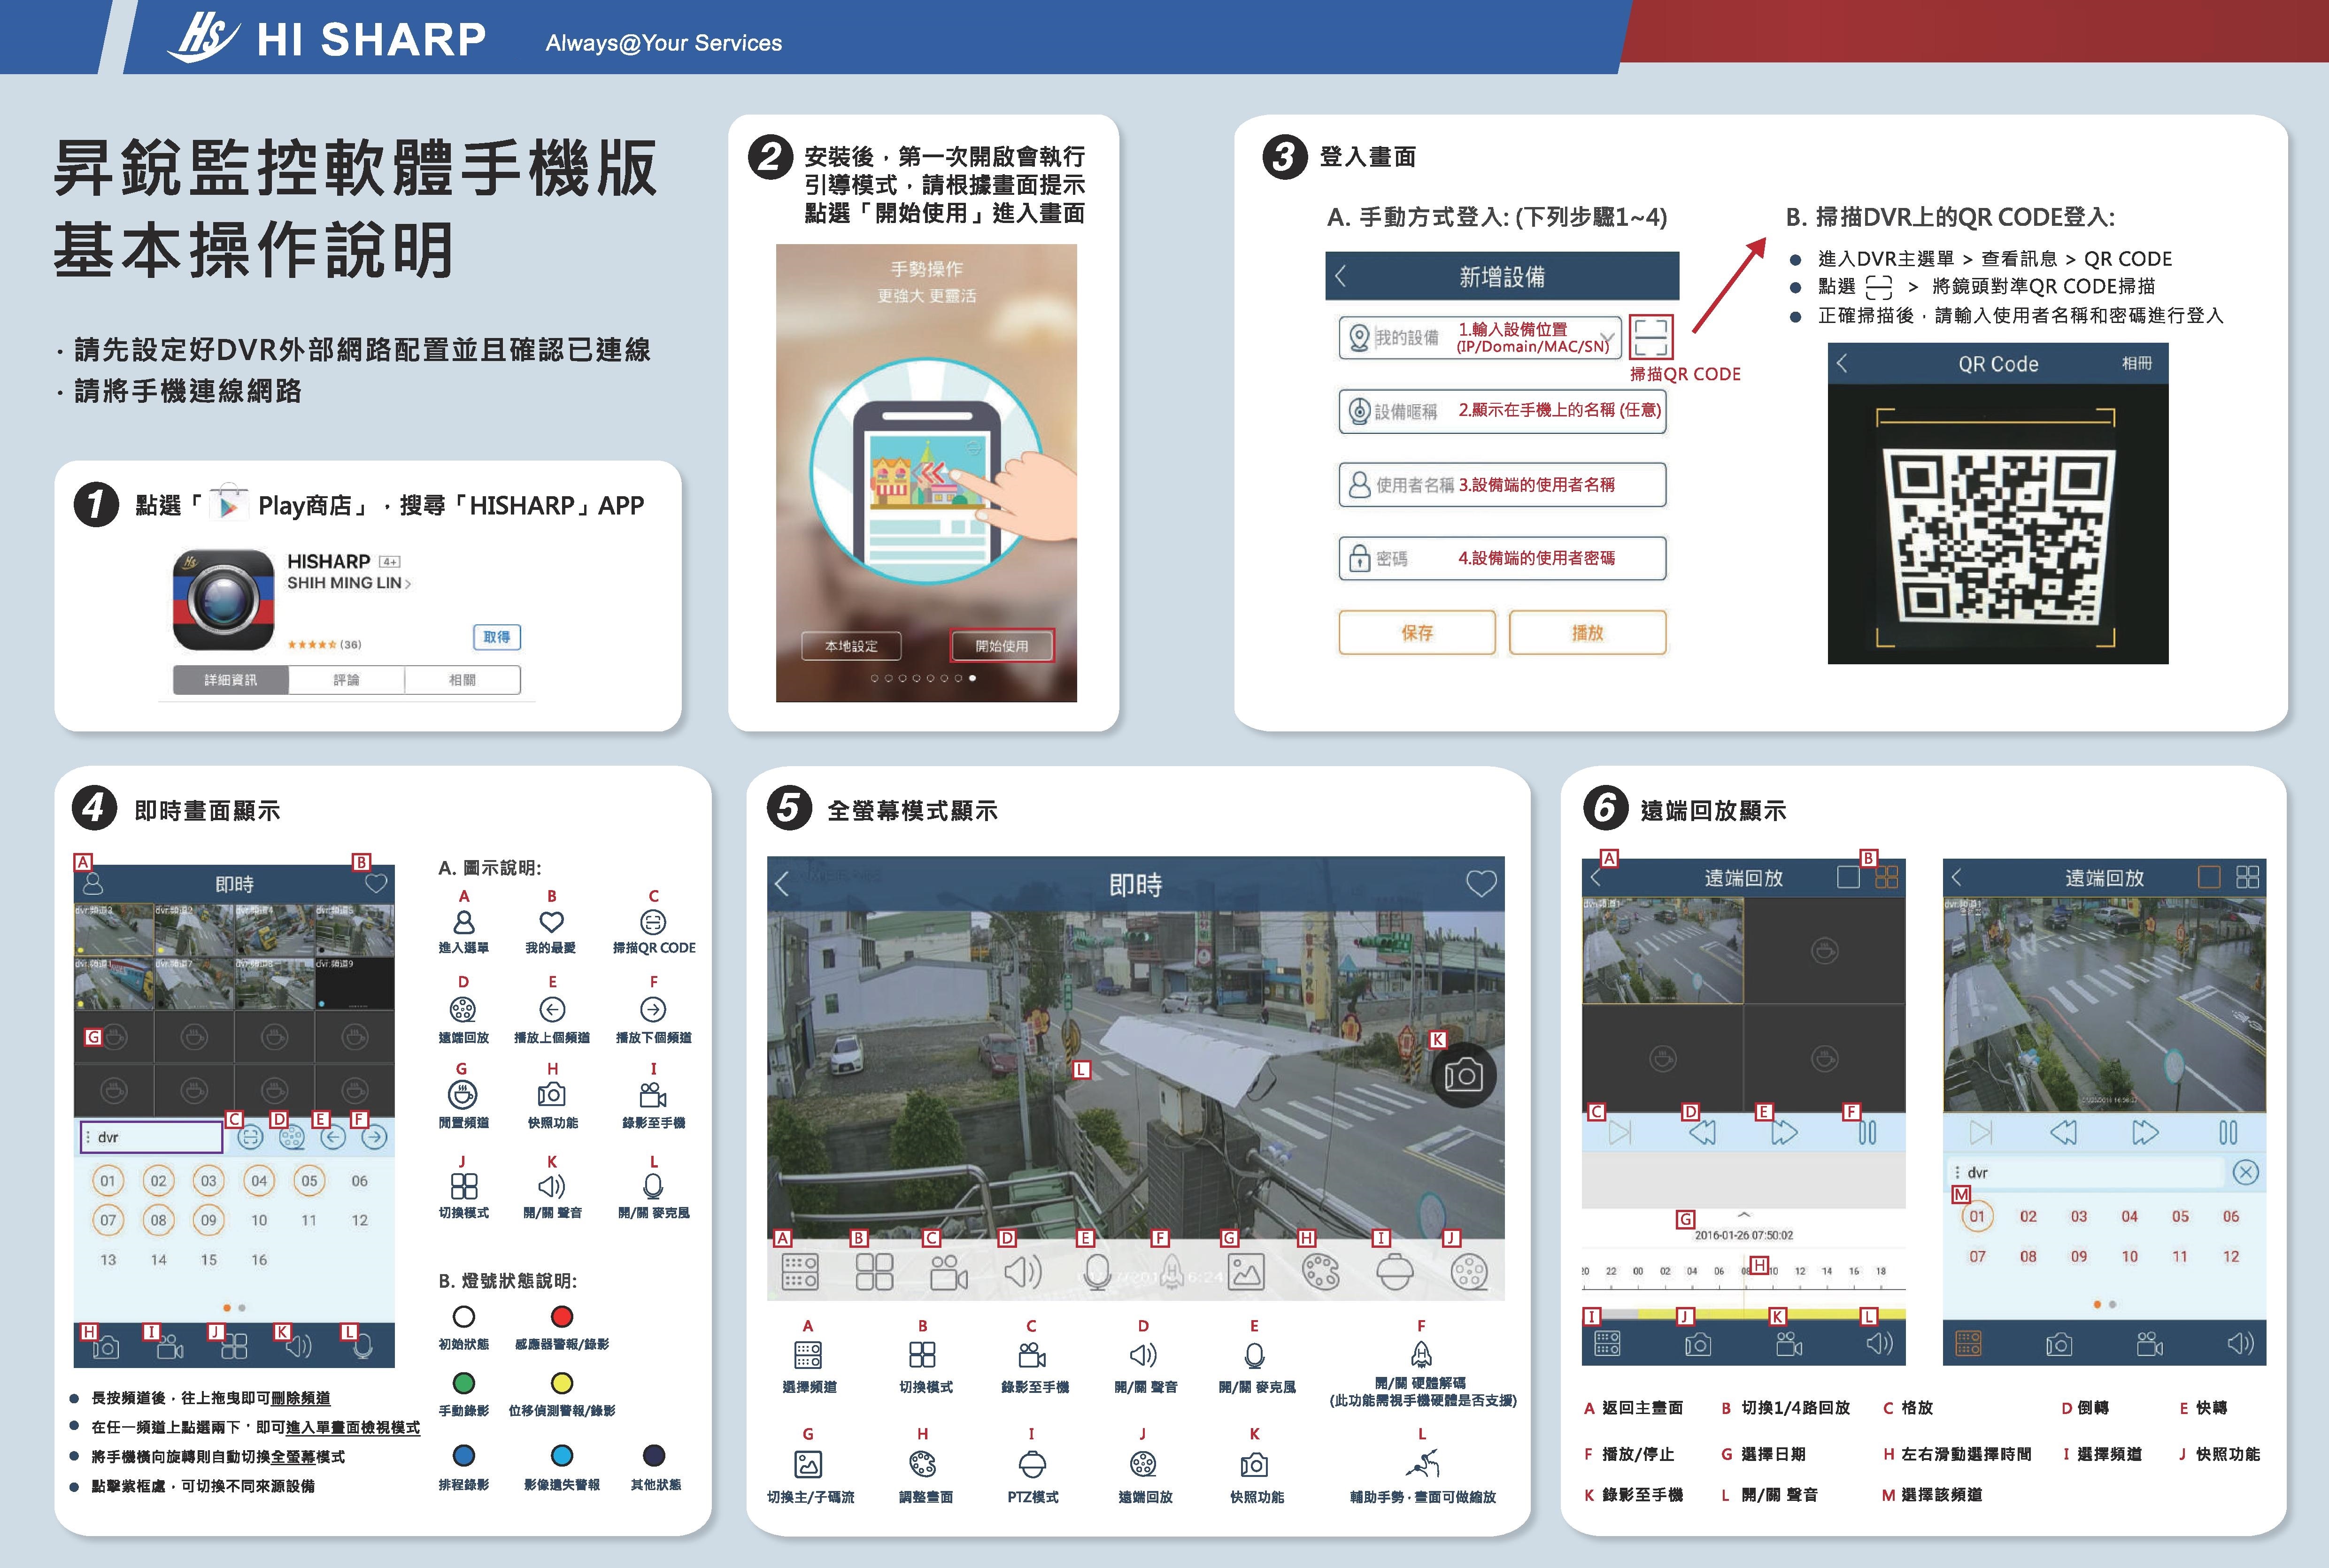This screenshot has height=1568, width=2329.
Task: Click the yellow recorded segment on timeline
Action: (x=1771, y=1313)
